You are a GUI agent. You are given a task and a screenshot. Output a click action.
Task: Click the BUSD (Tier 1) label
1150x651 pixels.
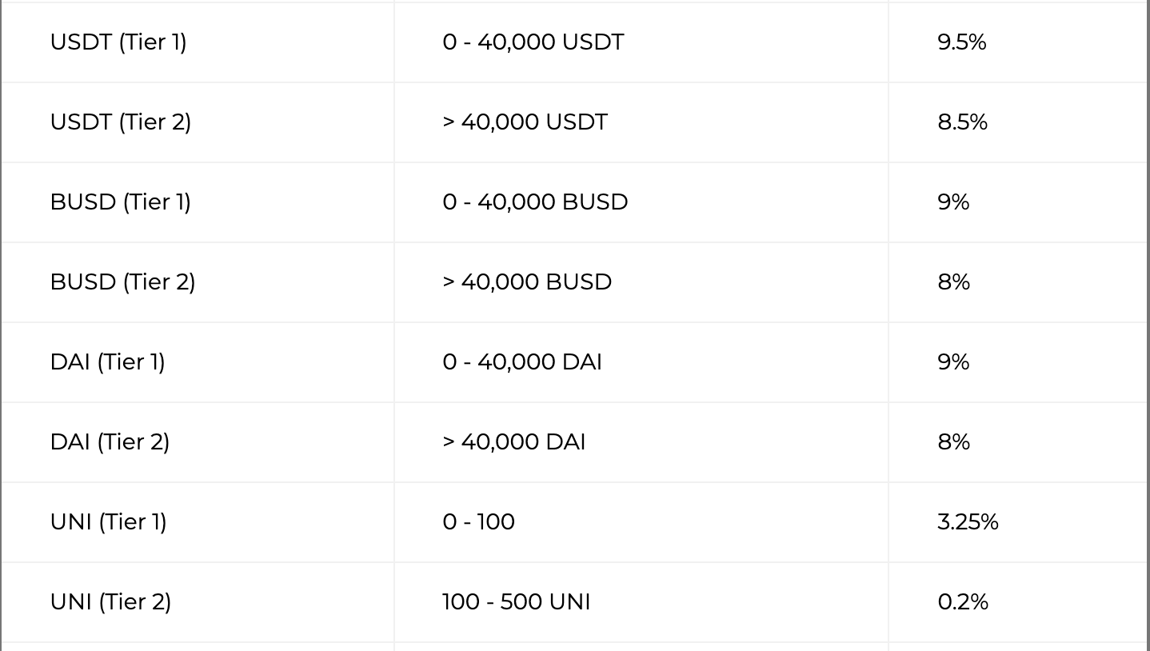click(120, 202)
